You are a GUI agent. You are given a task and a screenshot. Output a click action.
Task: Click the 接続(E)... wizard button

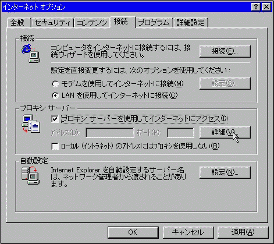coord(225,51)
